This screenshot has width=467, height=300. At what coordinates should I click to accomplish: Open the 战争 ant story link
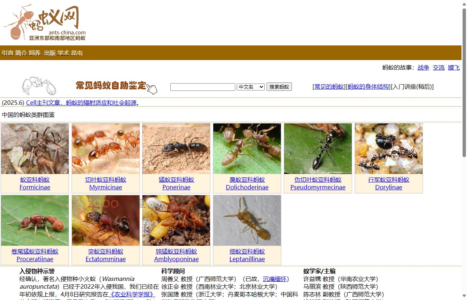tap(423, 67)
